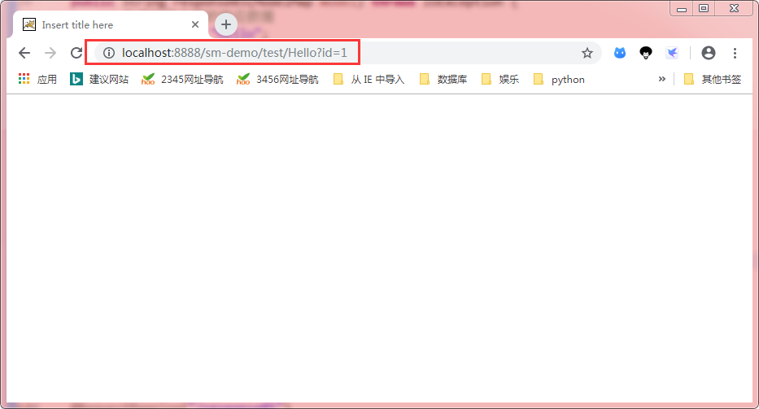Screen dimensions: 759x409
Task: Open the black afro-head extension
Action: 646,53
